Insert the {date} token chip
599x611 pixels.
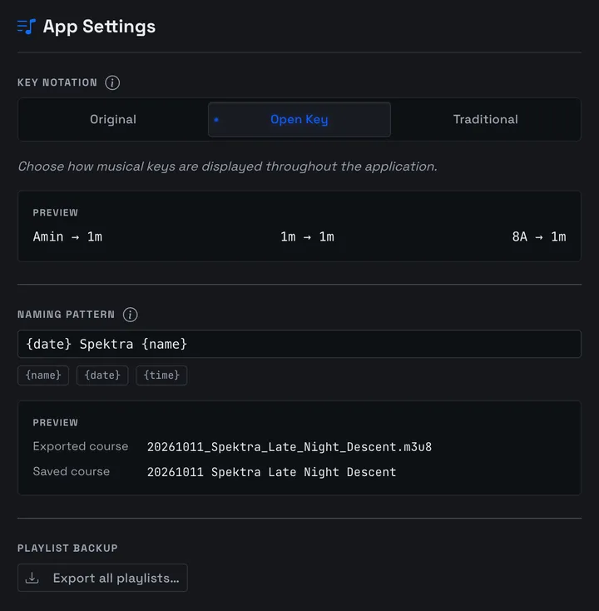(x=102, y=375)
